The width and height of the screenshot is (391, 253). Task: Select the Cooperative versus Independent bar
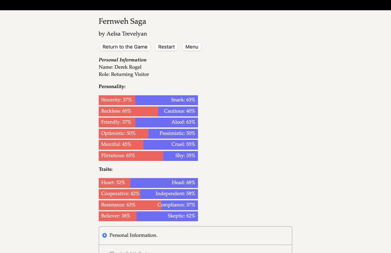[148, 194]
